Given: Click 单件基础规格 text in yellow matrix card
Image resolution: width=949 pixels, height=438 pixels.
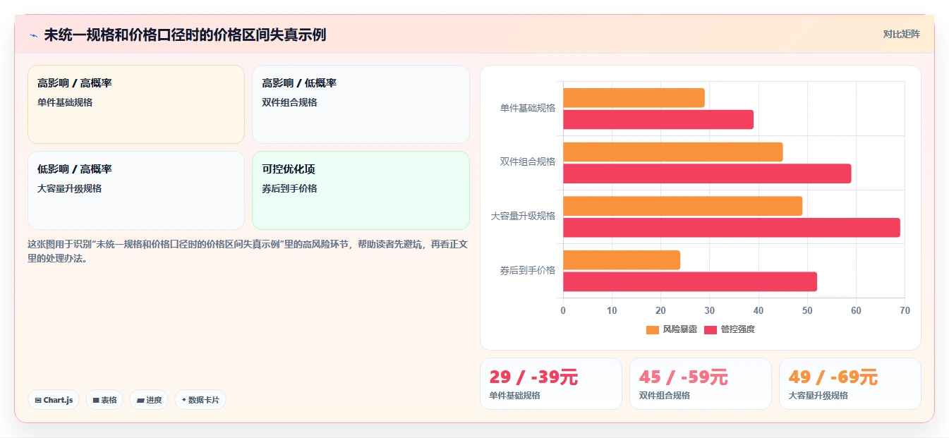Looking at the screenshot, I should [65, 102].
